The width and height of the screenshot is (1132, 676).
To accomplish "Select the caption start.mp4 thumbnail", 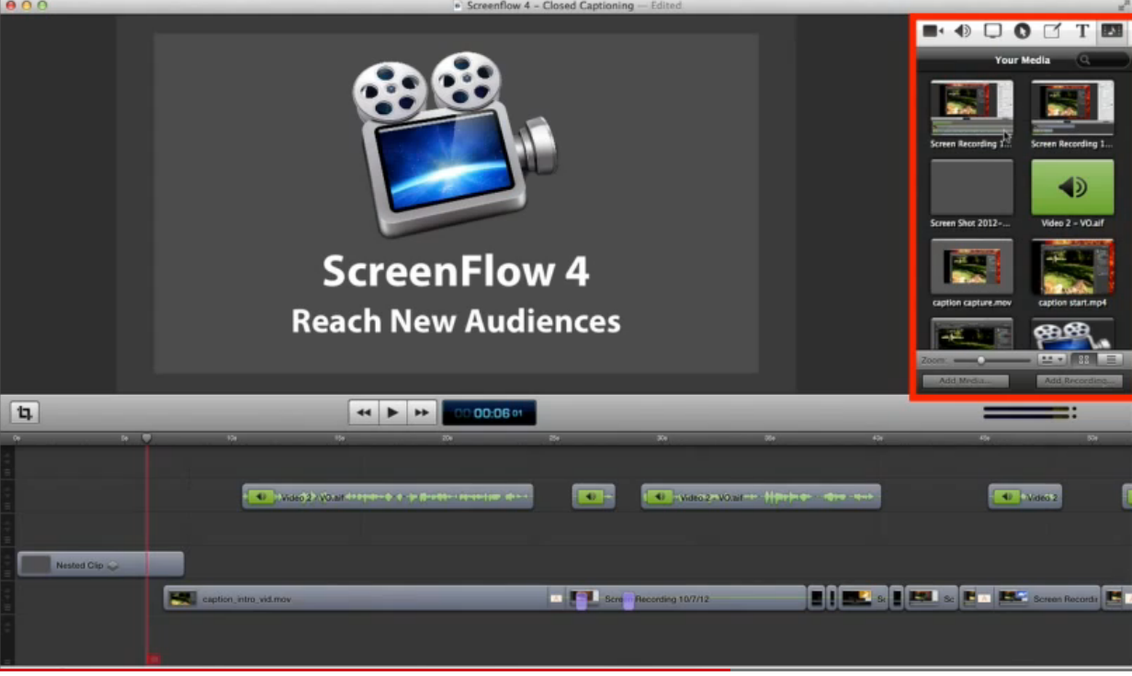I will pos(1072,267).
